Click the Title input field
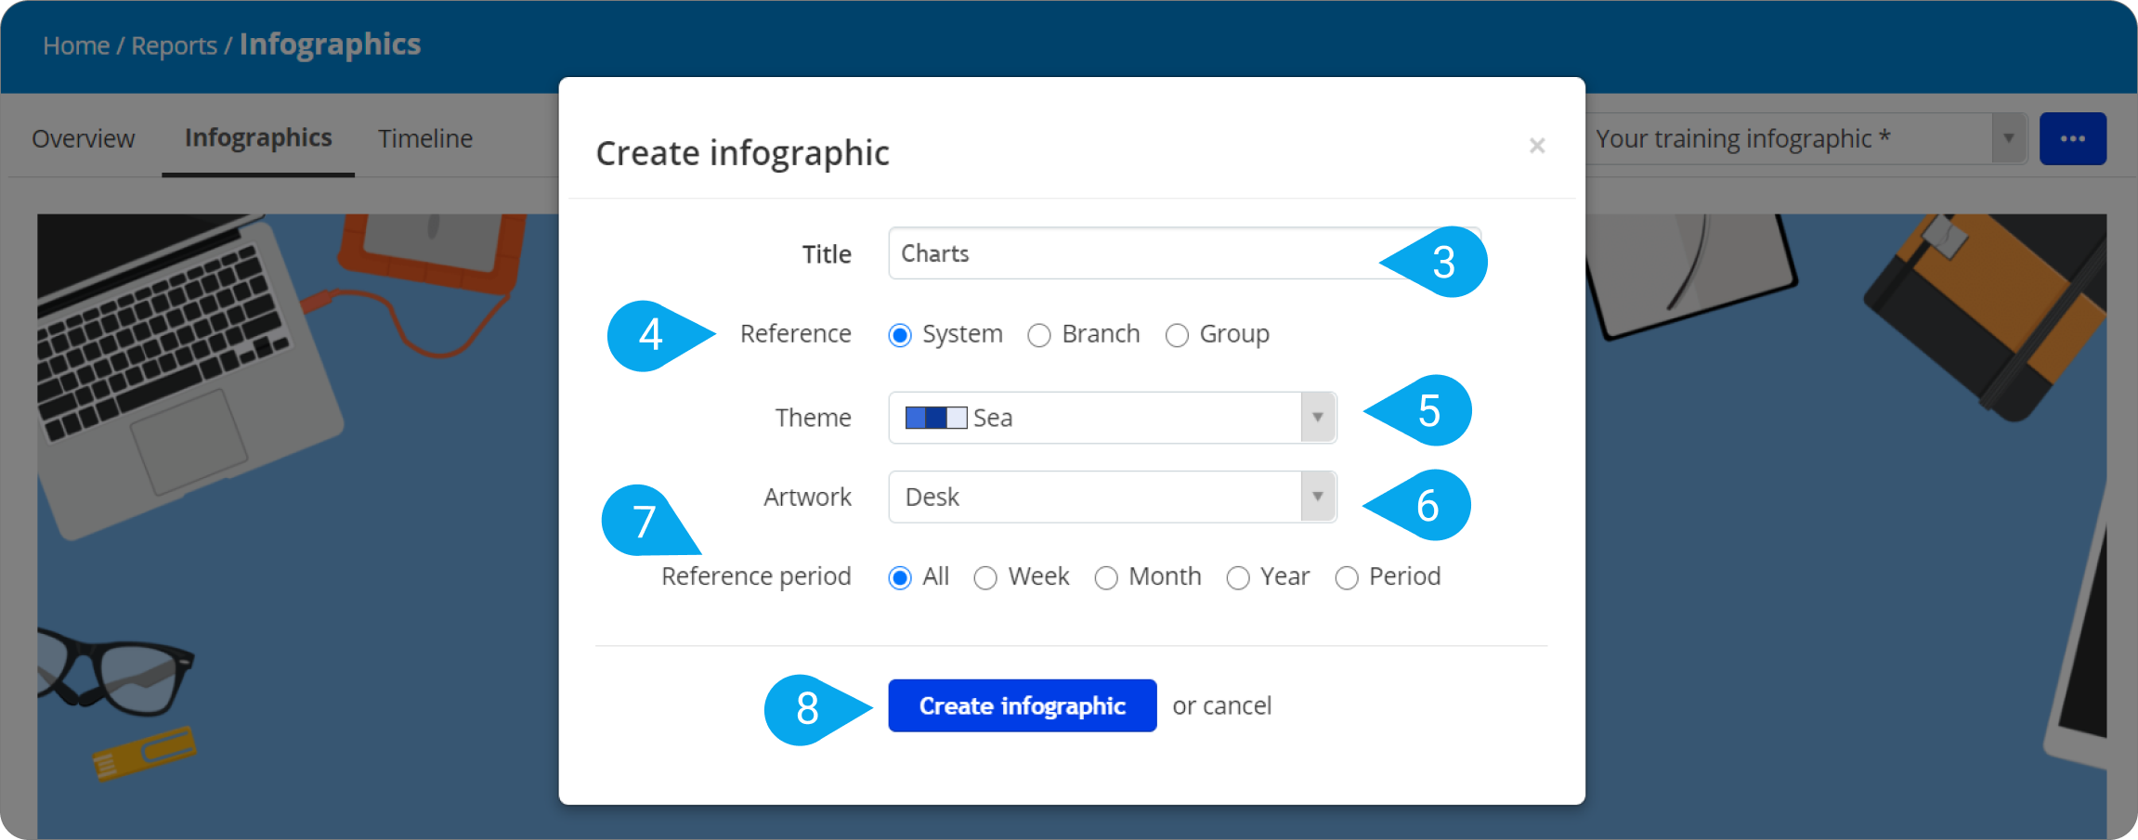2138x840 pixels. 1184,253
